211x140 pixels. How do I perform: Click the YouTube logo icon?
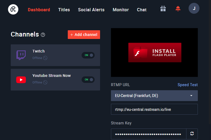(21, 80)
